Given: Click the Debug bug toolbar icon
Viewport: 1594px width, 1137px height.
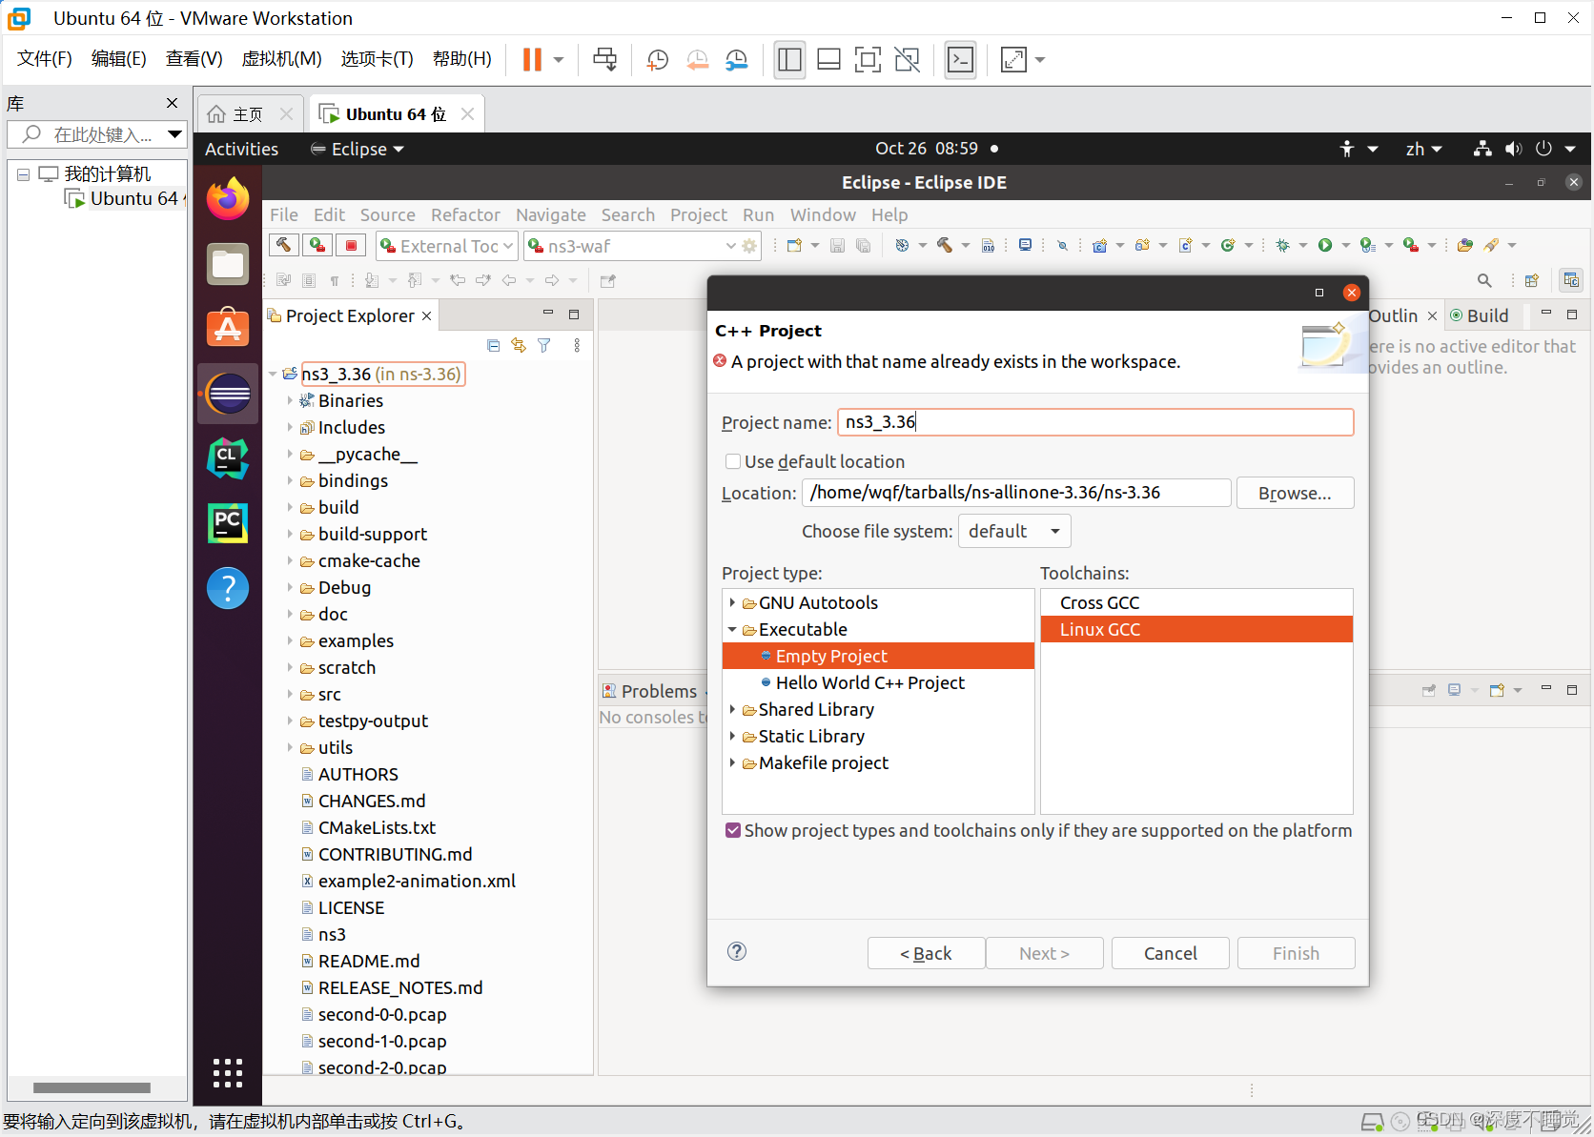Looking at the screenshot, I should (1283, 245).
